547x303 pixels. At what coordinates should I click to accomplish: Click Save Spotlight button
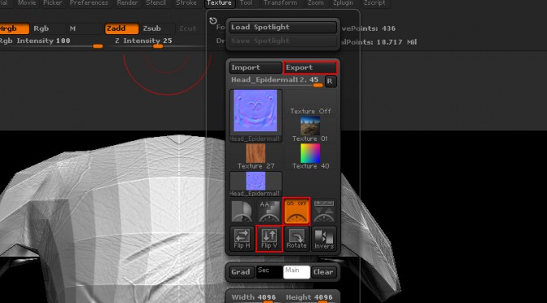pos(282,41)
